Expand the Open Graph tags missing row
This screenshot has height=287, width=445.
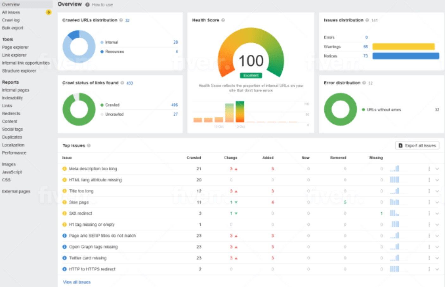pos(437,247)
